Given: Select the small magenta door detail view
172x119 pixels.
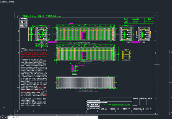Looking at the screenshot, I should point(74,69).
